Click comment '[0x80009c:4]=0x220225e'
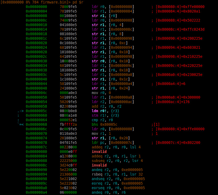The width and height of the screenshot is (218, 195). (179, 66)
